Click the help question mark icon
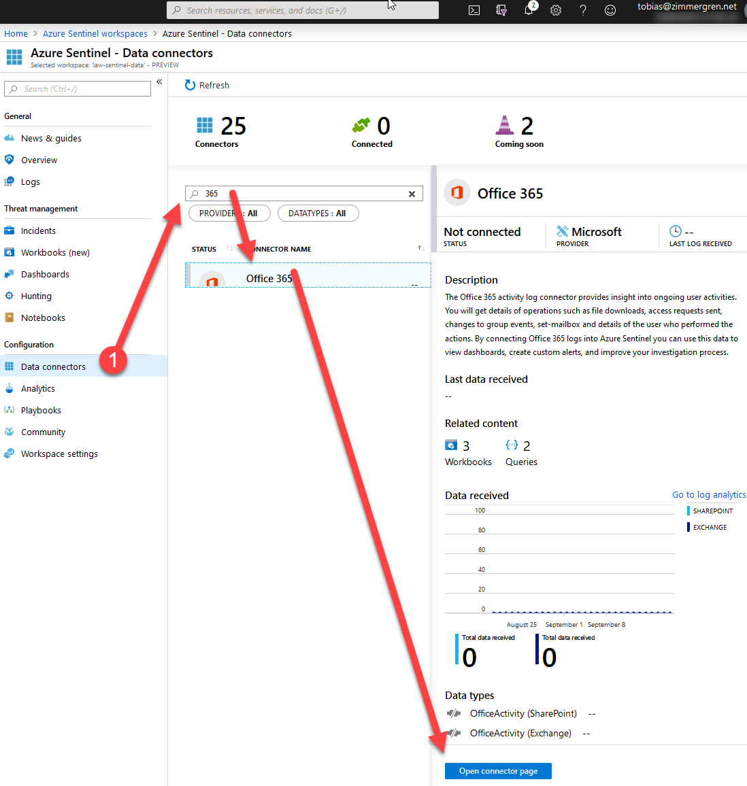The height and width of the screenshot is (786, 747). pyautogui.click(x=583, y=10)
